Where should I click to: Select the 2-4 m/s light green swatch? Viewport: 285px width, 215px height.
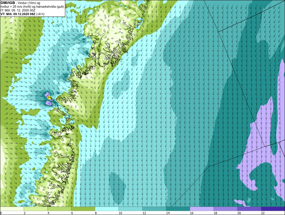point(36,209)
